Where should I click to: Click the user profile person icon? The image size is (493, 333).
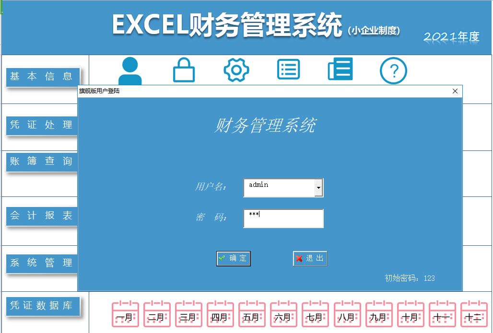tap(130, 71)
